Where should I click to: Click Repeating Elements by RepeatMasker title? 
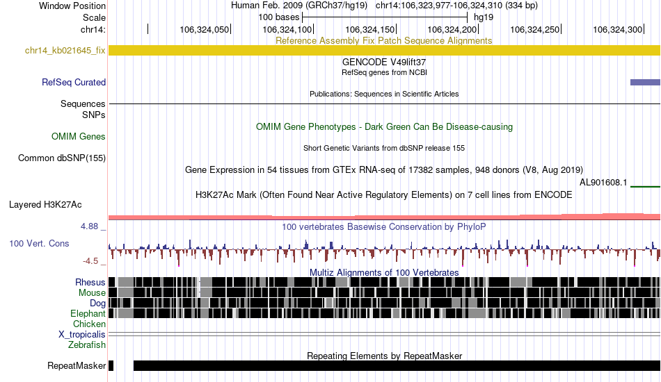pos(385,356)
